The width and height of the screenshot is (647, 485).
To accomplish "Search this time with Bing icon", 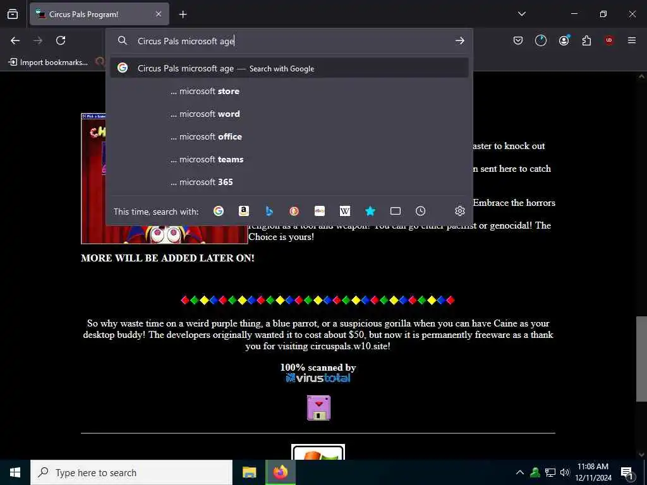I will coord(269,211).
